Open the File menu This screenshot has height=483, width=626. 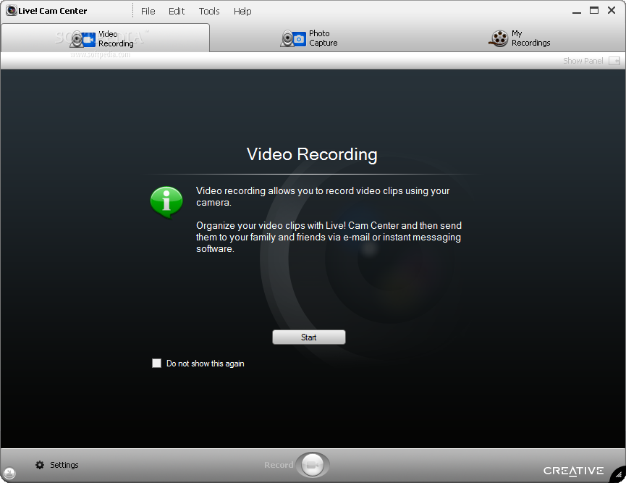pos(148,11)
